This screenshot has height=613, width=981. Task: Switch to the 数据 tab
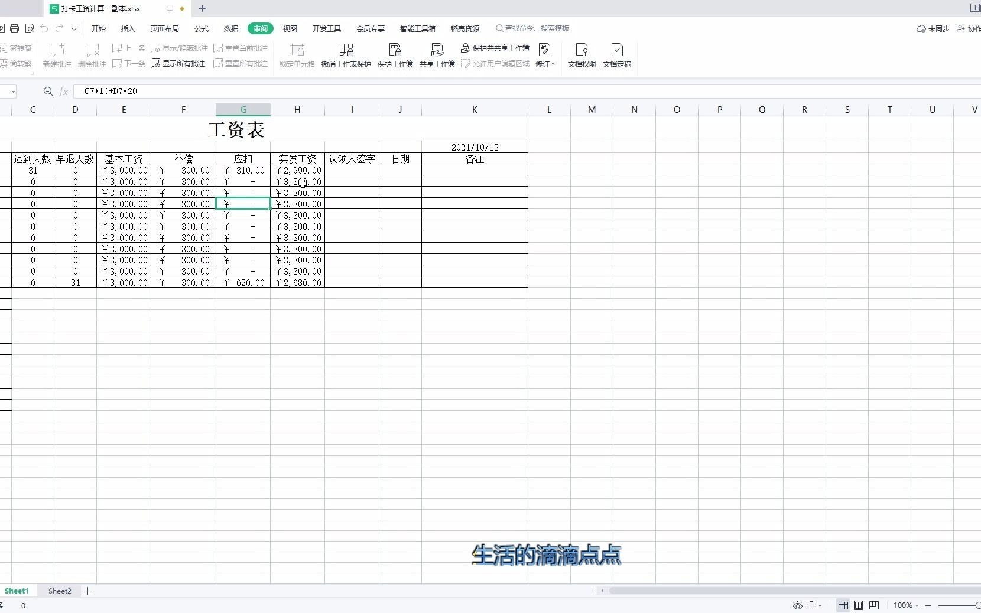pyautogui.click(x=231, y=28)
